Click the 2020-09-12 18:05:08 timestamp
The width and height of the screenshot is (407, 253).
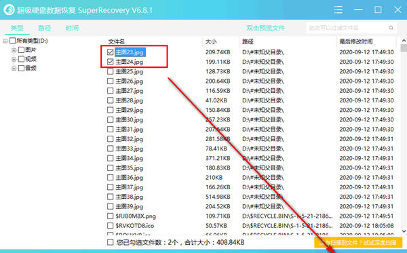point(366,225)
